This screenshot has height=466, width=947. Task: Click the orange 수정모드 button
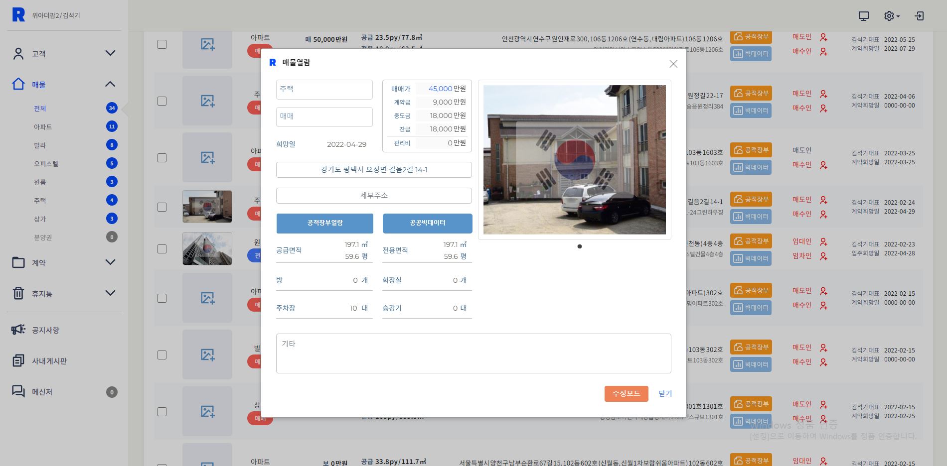pos(626,393)
